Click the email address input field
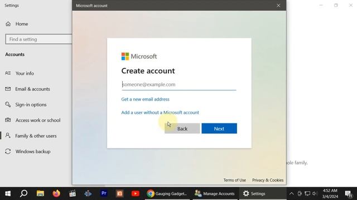 tap(178, 84)
